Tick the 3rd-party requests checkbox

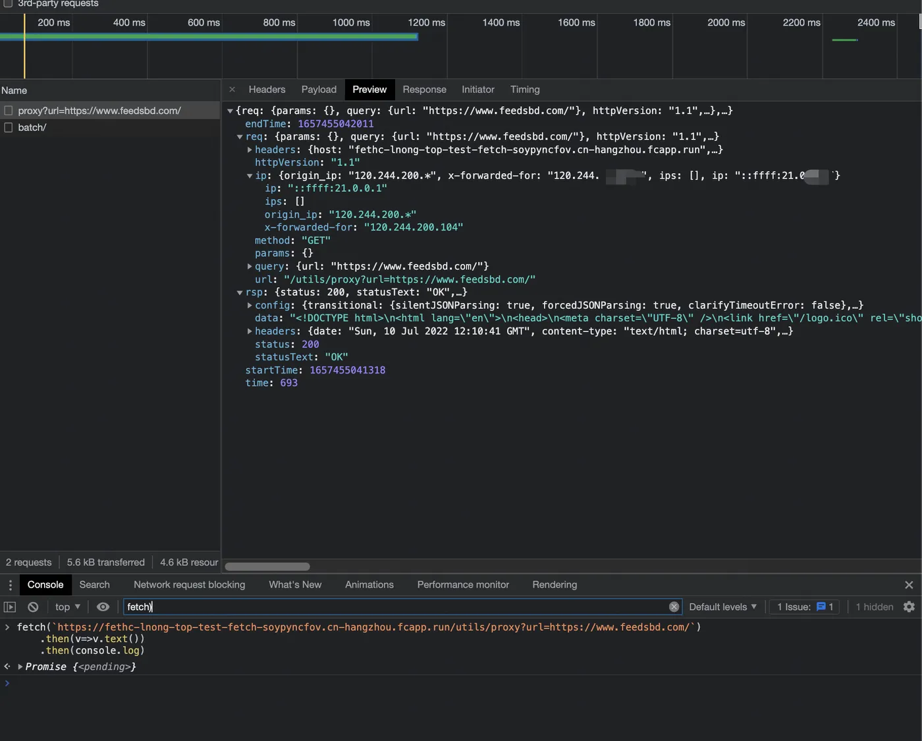pos(8,3)
